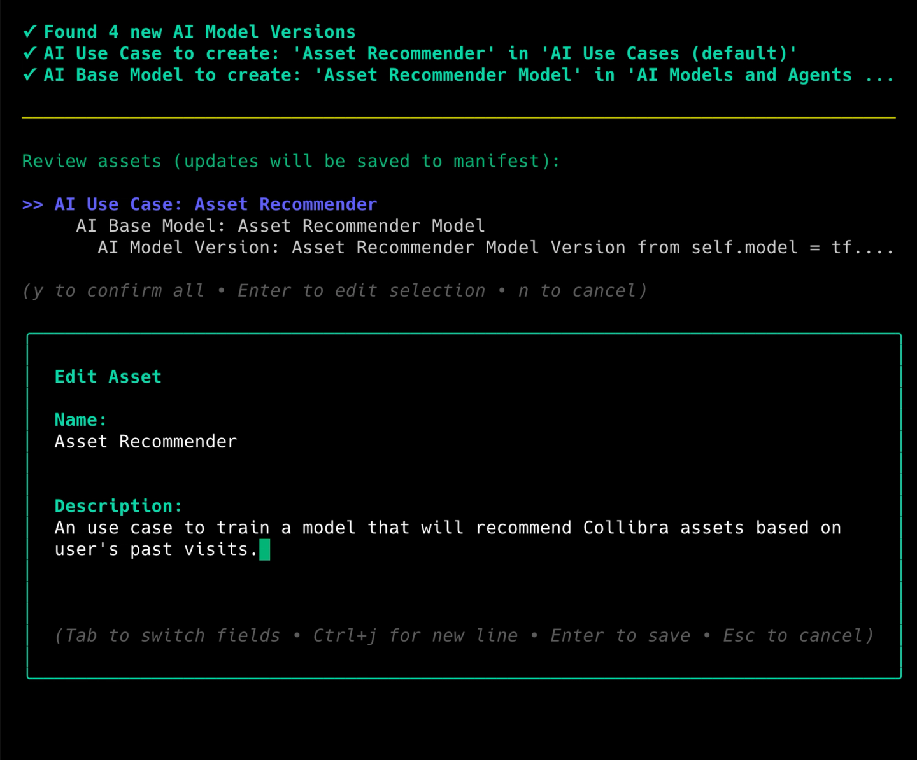
Task: Click the green text cursor block in Description
Action: [264, 550]
